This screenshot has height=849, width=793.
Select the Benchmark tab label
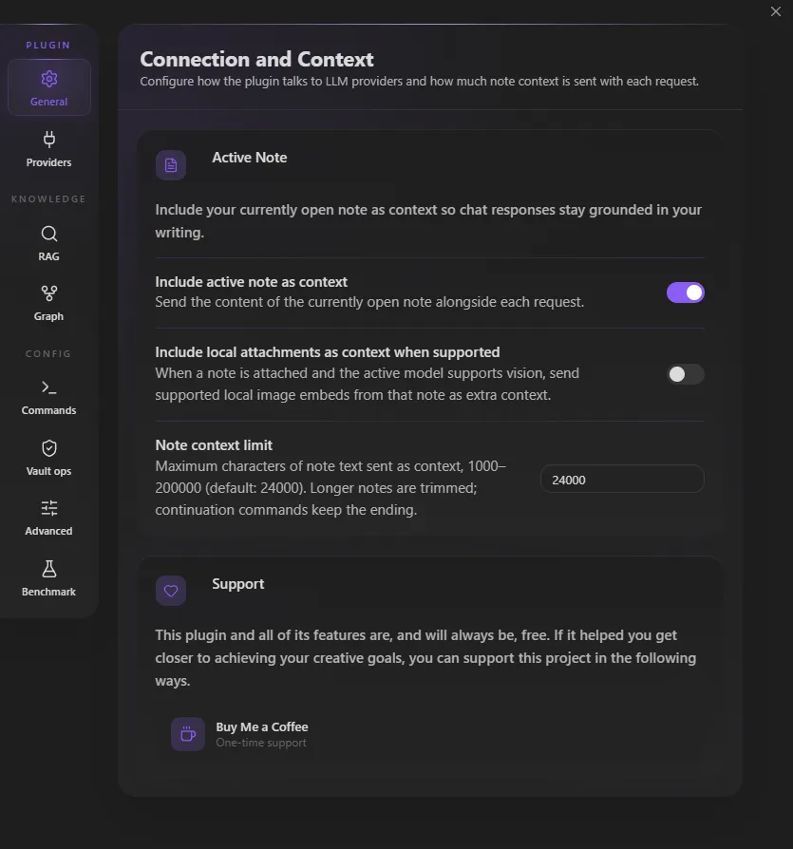coord(48,592)
